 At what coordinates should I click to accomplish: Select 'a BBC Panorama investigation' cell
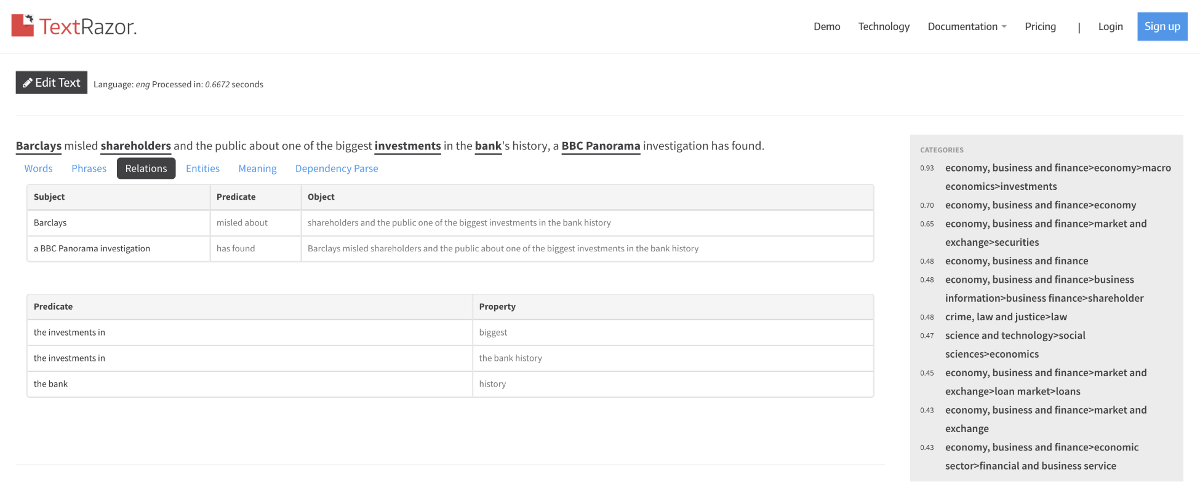[x=118, y=248]
